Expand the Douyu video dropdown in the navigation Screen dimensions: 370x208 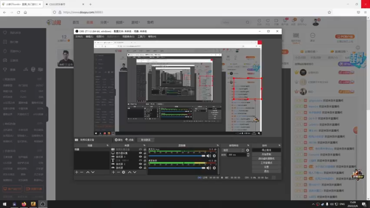pyautogui.click(x=120, y=22)
